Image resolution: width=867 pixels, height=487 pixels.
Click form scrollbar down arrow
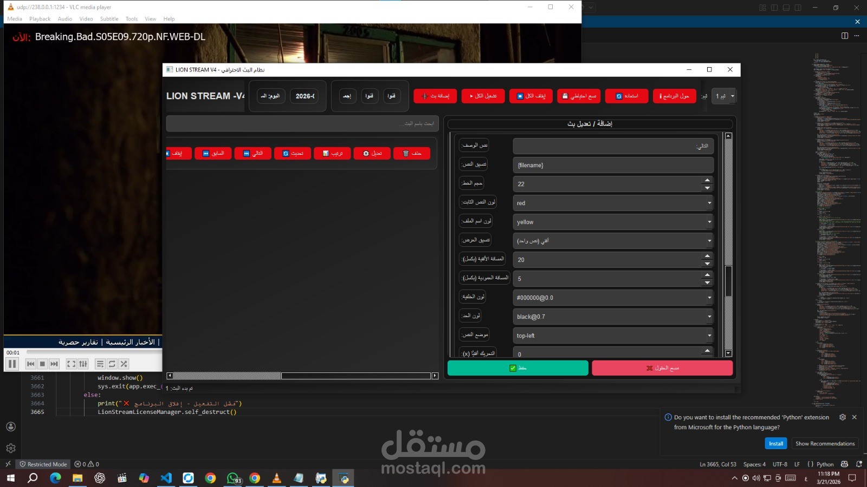pos(728,353)
